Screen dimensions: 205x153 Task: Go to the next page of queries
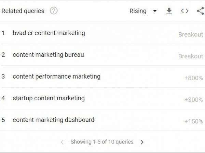coord(142,142)
